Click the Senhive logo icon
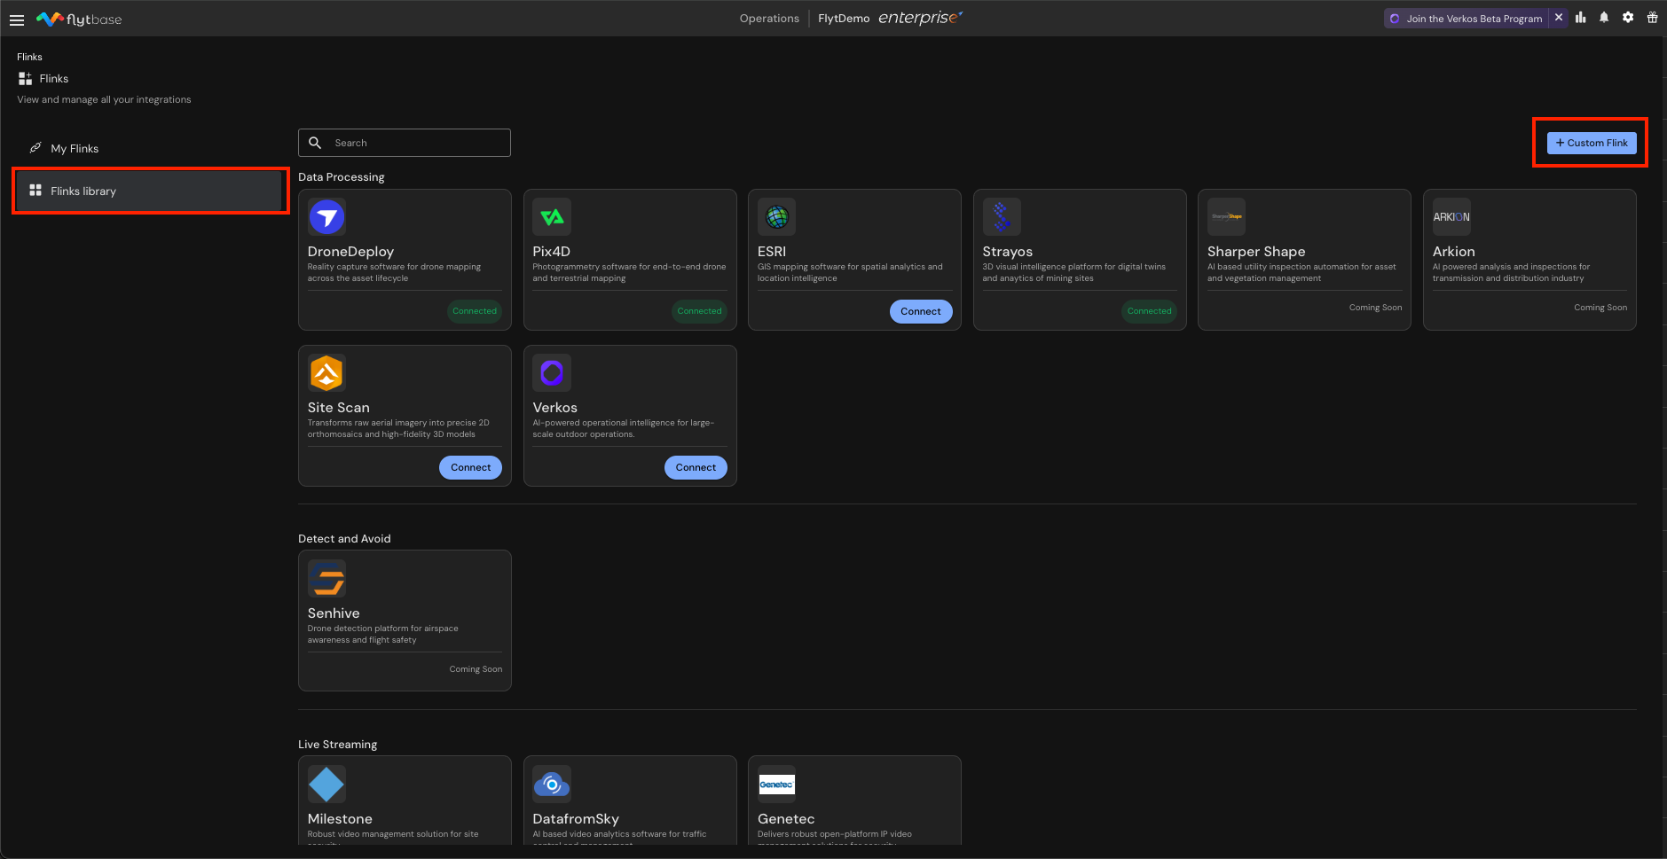This screenshot has width=1667, height=859. (x=326, y=579)
